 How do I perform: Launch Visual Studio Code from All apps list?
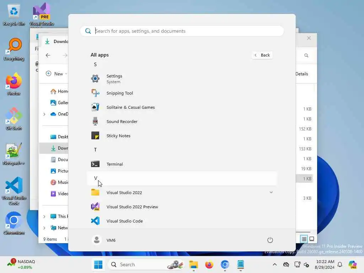click(182, 221)
